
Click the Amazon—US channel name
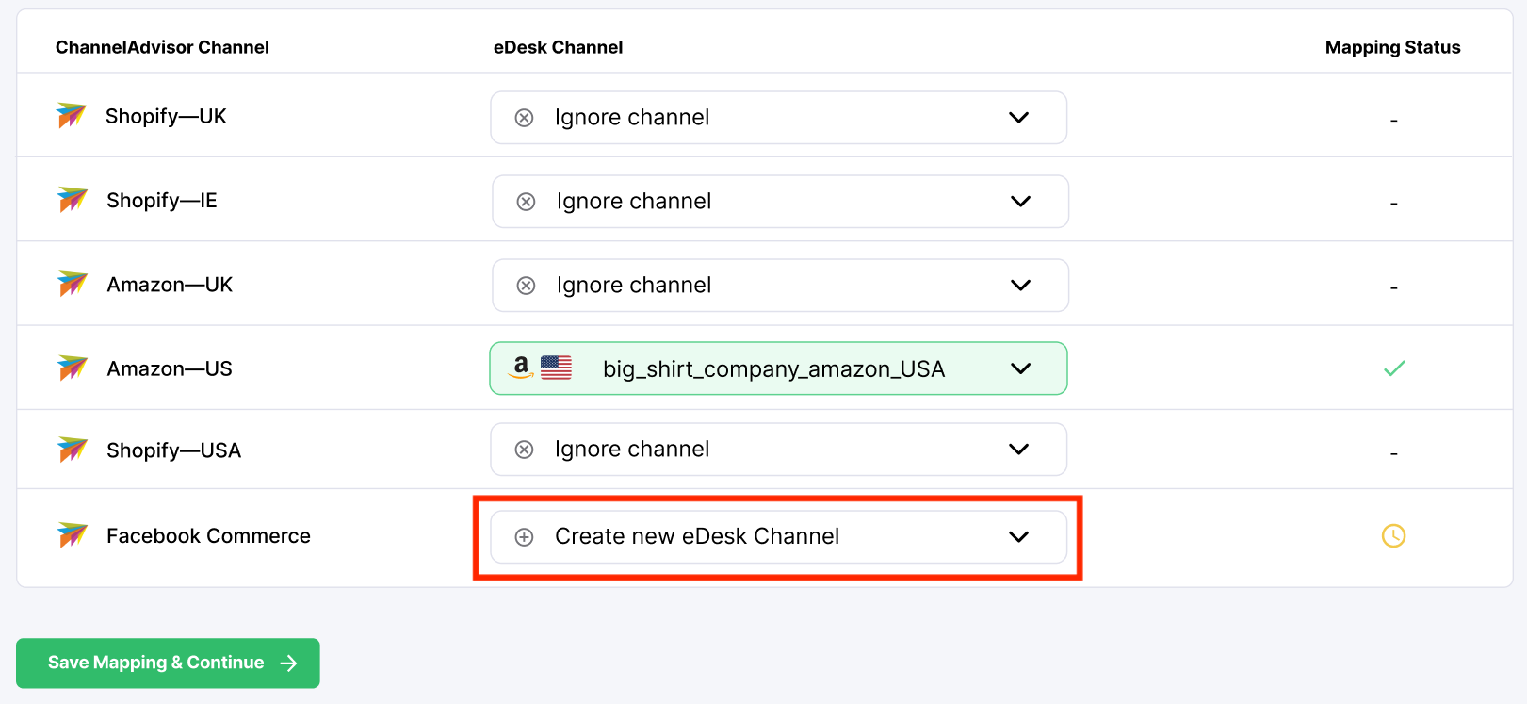click(x=170, y=368)
